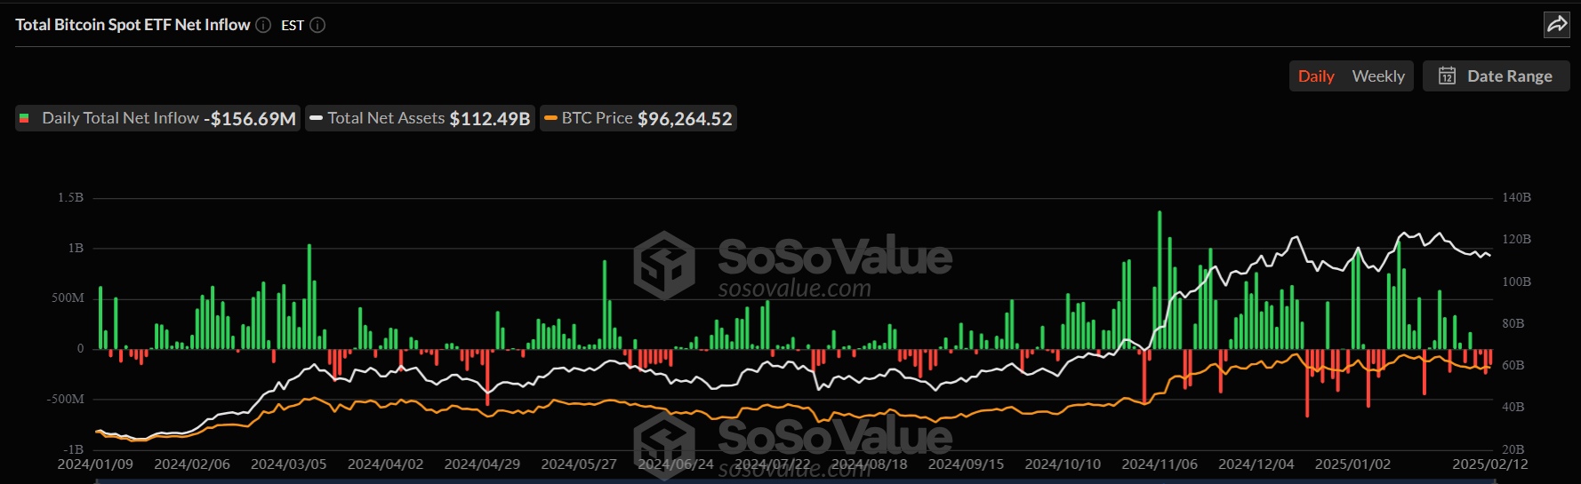Screen dimensions: 1581x484
Task: Open info icon beside Total Bitcoin Spot ETF title
Action: coord(263,25)
